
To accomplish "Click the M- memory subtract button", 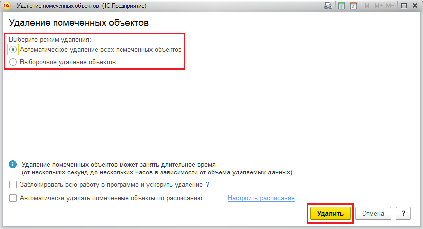I will (x=390, y=6).
